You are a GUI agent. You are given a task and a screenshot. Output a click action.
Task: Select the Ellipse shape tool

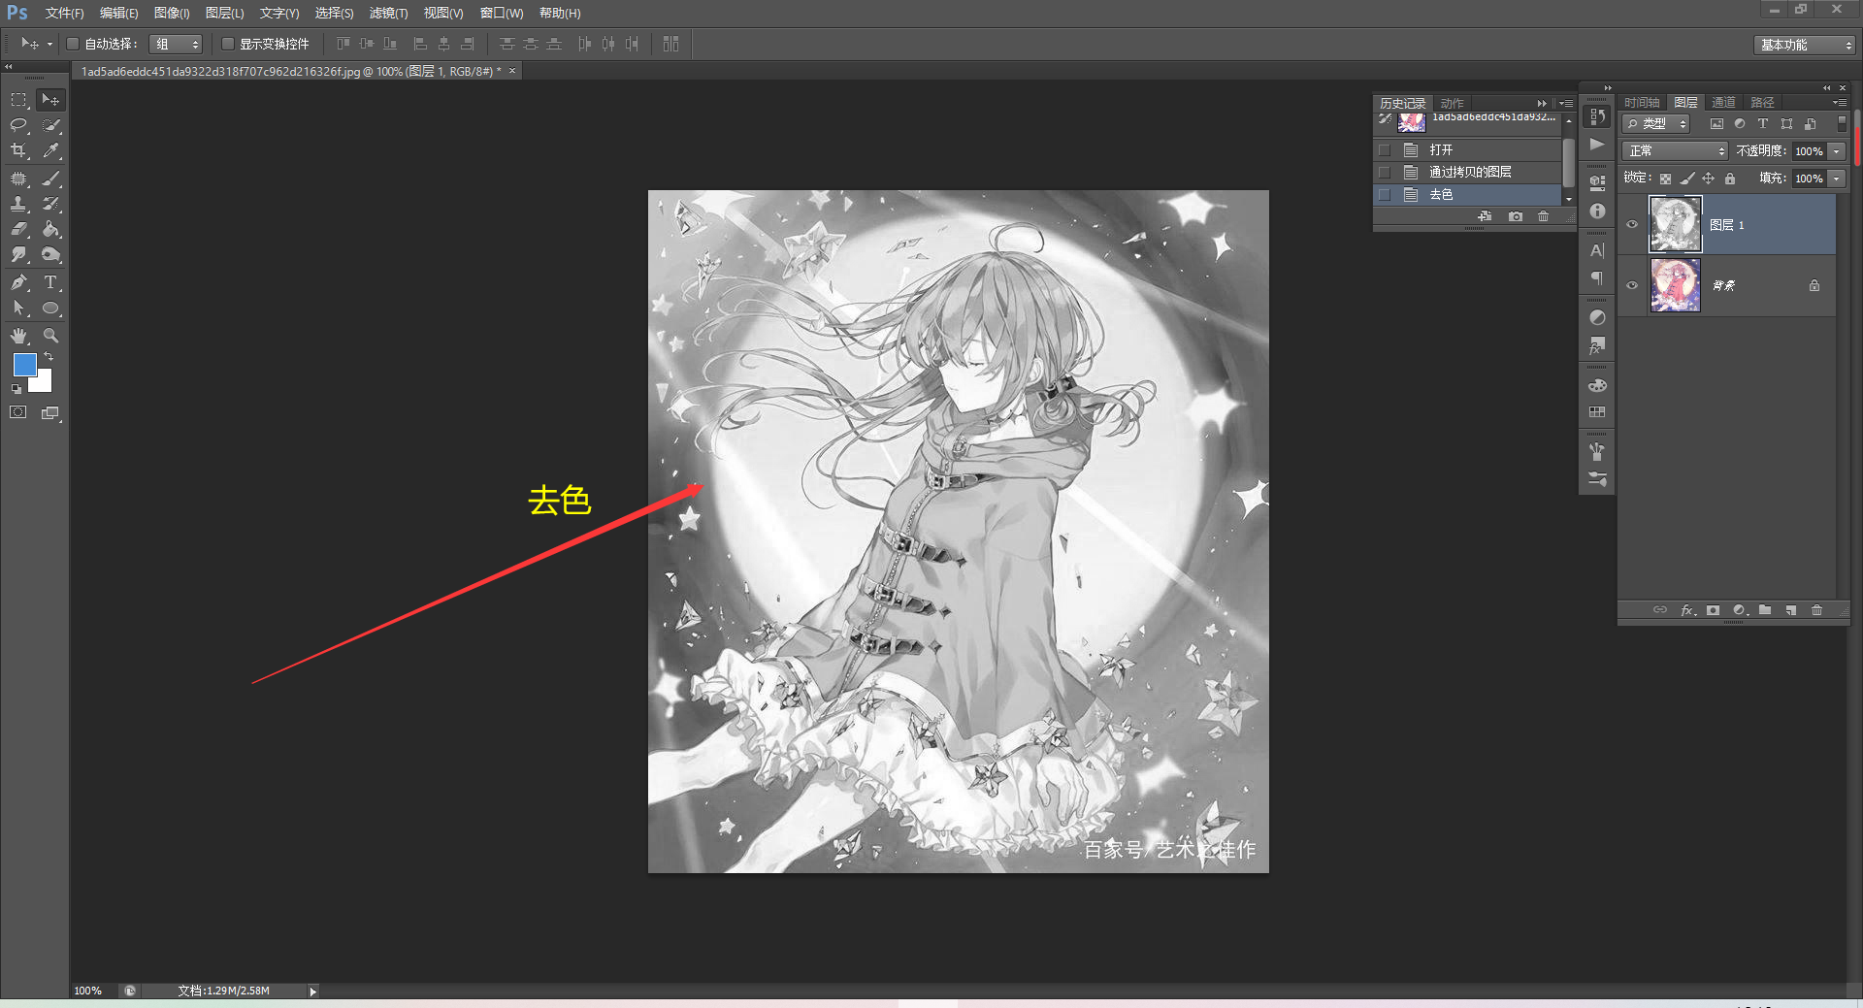[50, 309]
